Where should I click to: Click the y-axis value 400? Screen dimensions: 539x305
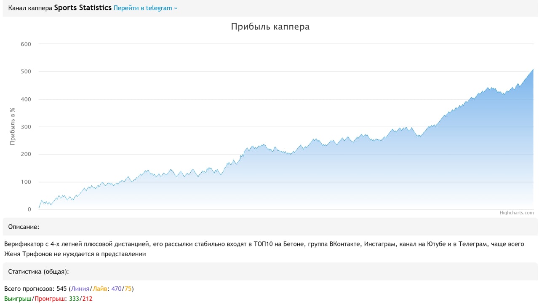click(26, 99)
